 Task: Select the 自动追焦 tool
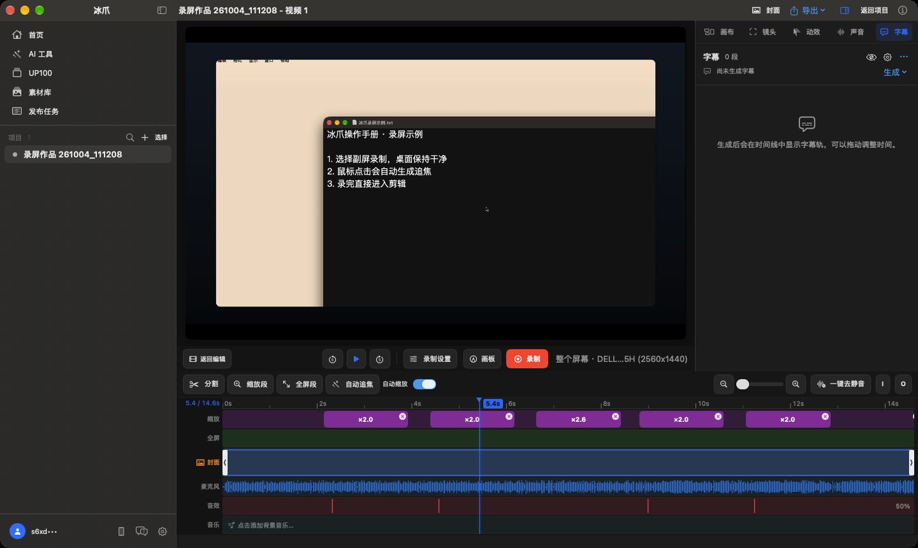[352, 384]
